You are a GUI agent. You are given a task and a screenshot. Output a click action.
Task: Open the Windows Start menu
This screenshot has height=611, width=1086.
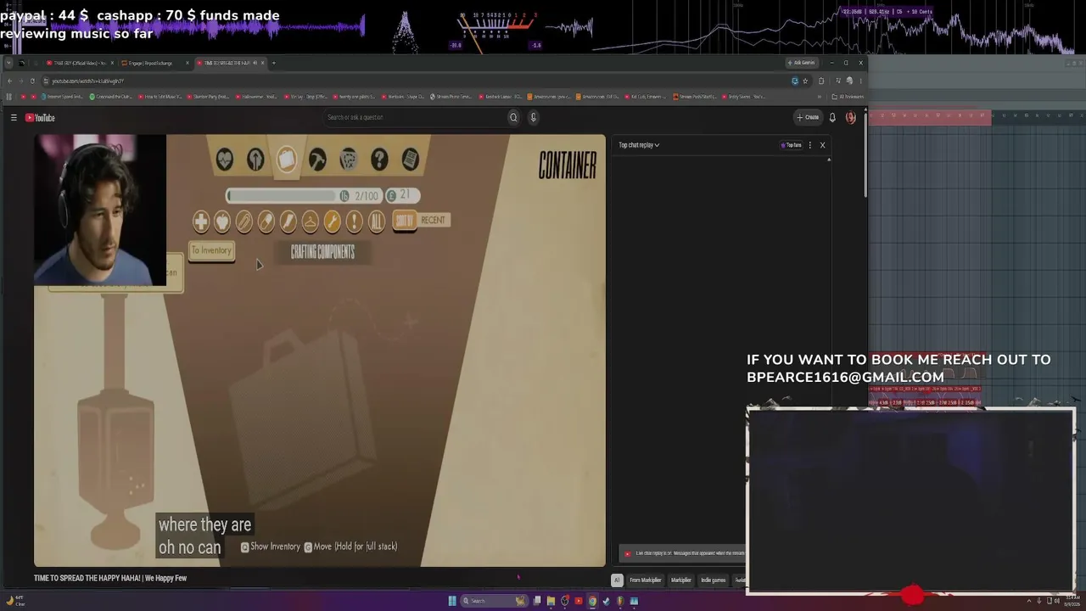[452, 601]
